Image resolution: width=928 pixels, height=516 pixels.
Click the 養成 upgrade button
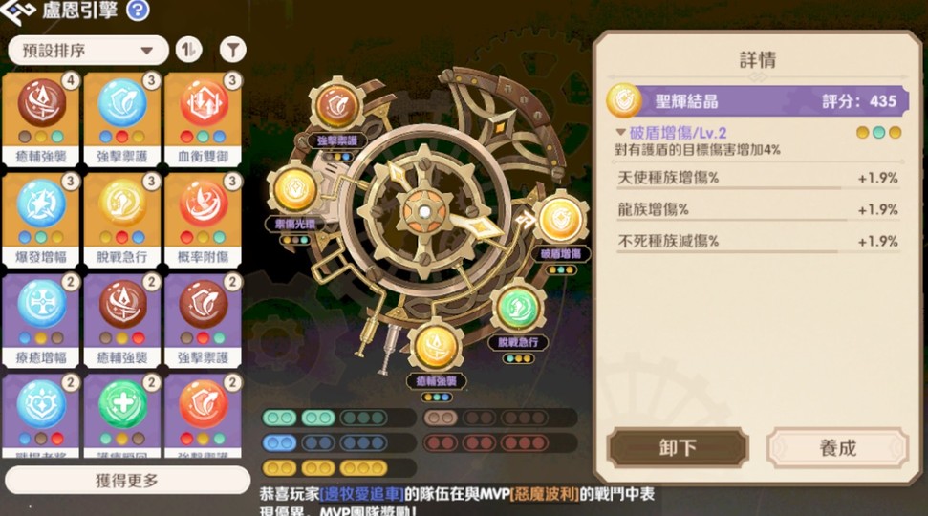tap(837, 448)
